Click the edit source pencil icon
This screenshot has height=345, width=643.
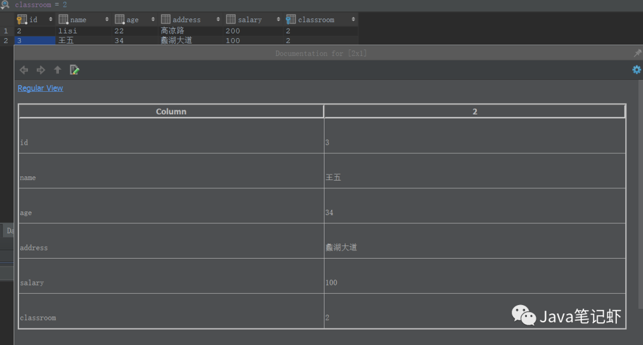pos(74,70)
